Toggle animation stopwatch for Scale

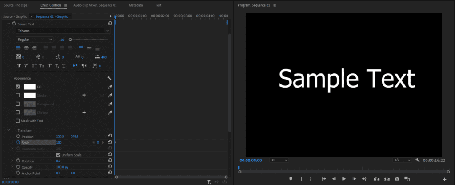pyautogui.click(x=18, y=142)
